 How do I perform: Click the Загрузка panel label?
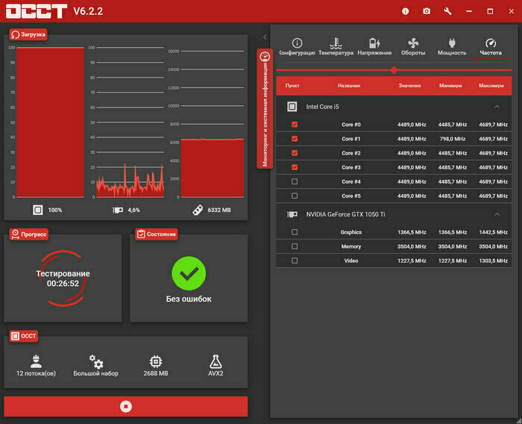tap(28, 34)
